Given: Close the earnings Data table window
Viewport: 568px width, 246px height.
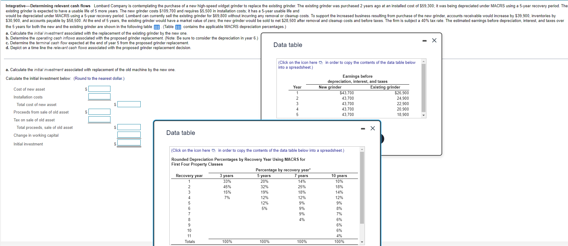Looking at the screenshot, I should coord(434,40).
